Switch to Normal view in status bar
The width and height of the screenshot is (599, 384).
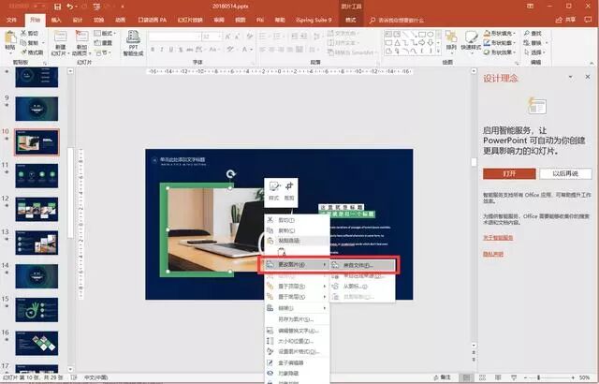click(466, 377)
